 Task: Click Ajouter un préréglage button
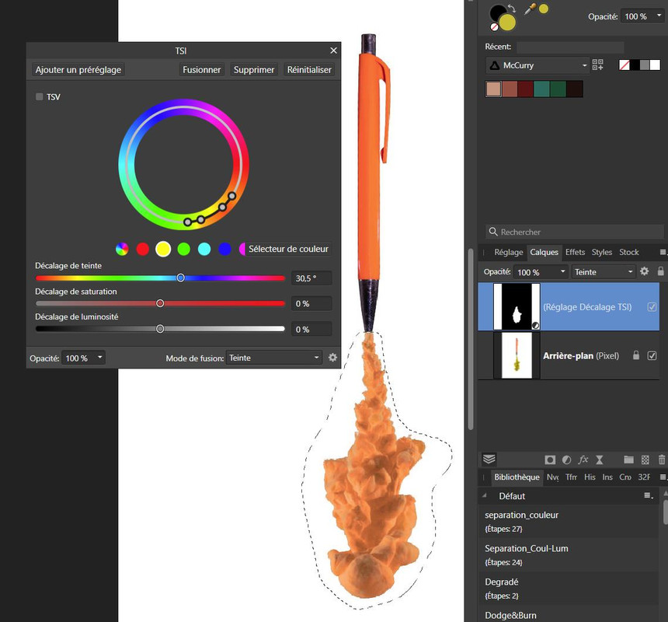(78, 69)
